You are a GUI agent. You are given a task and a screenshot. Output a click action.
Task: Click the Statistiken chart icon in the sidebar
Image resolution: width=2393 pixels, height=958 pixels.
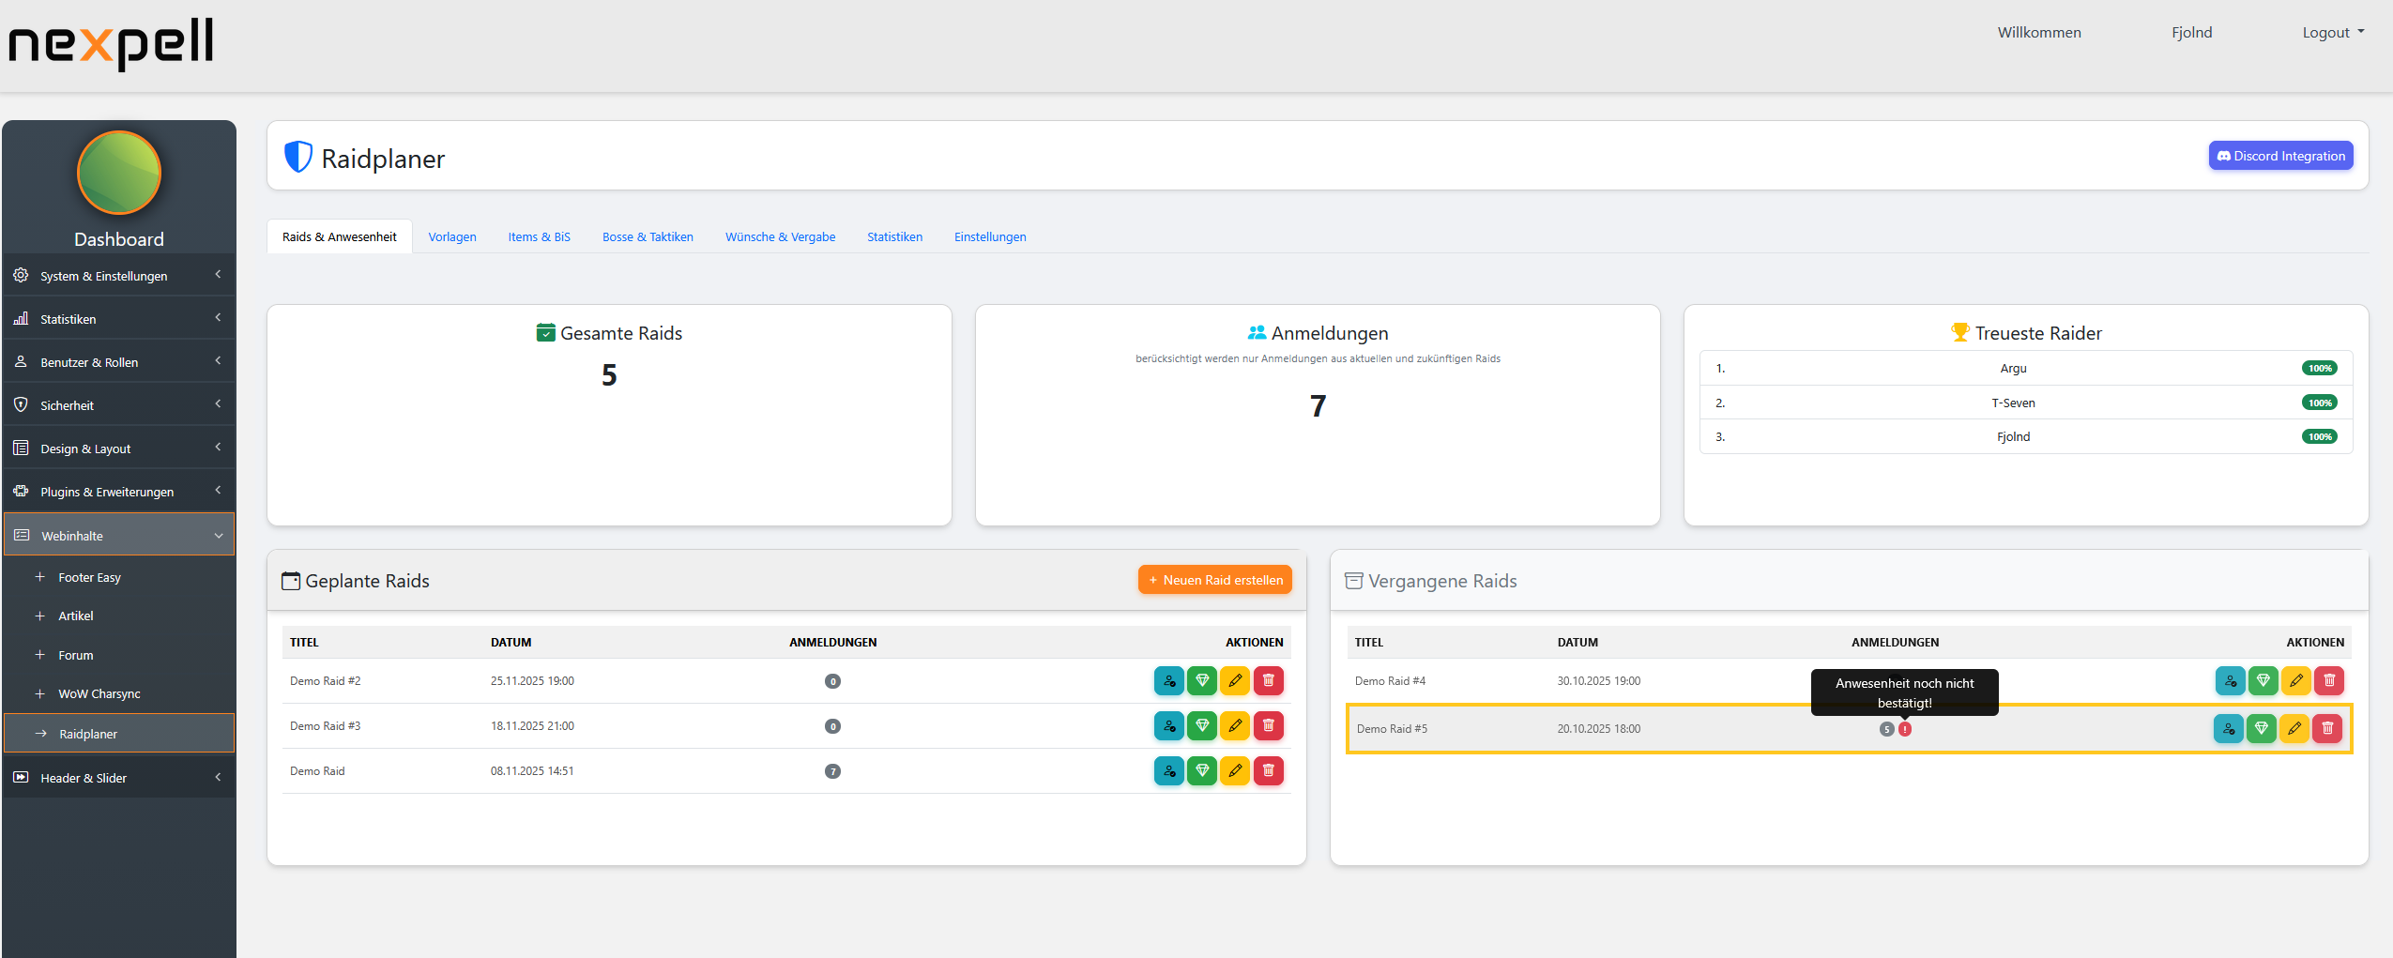(21, 318)
